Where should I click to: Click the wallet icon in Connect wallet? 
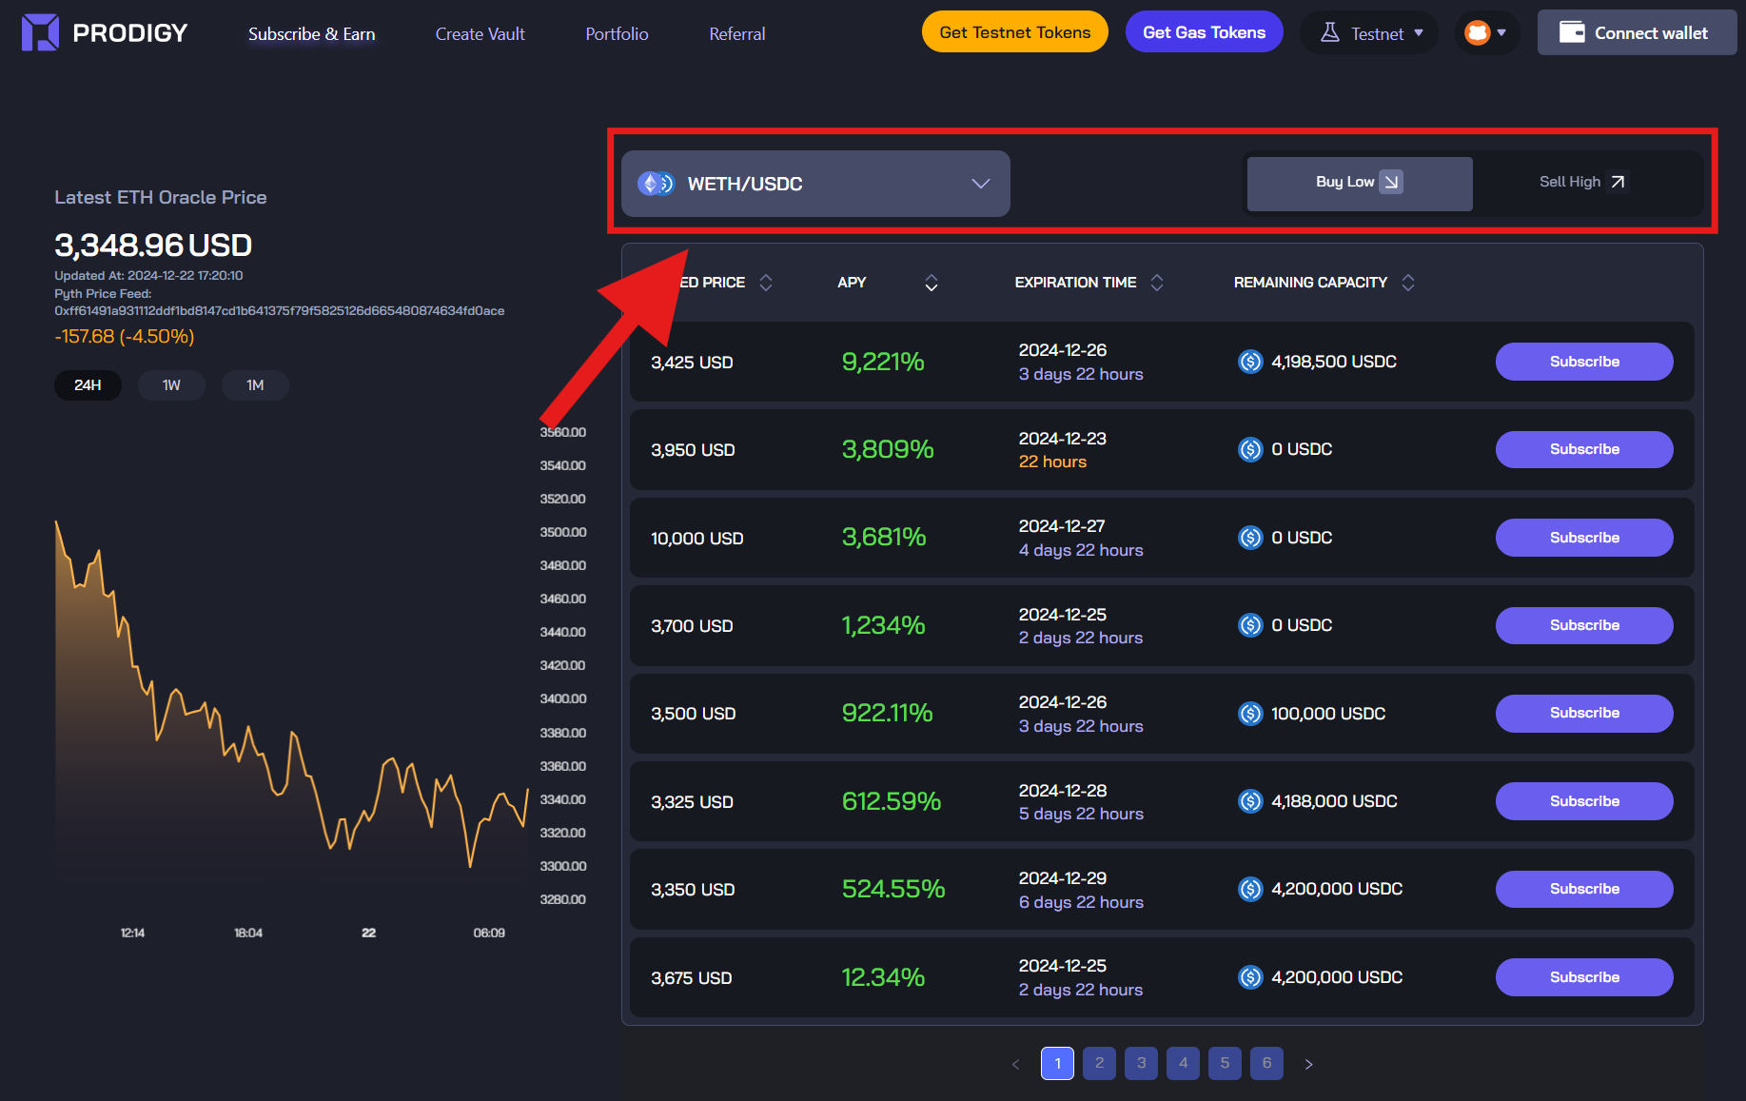1572,32
